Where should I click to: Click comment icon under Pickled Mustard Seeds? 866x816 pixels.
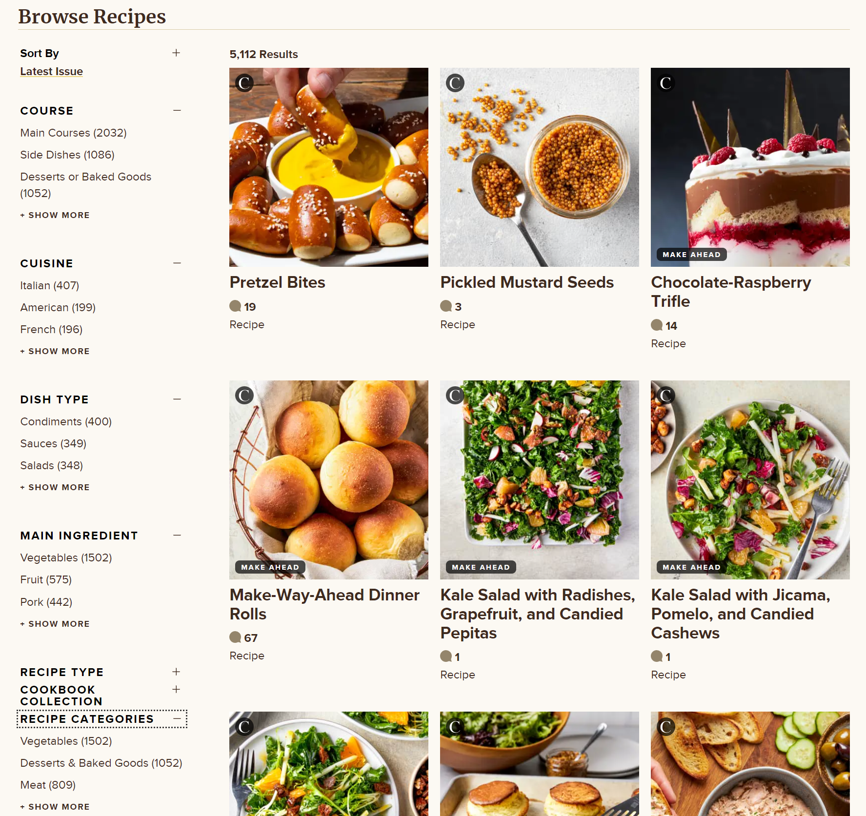point(446,306)
